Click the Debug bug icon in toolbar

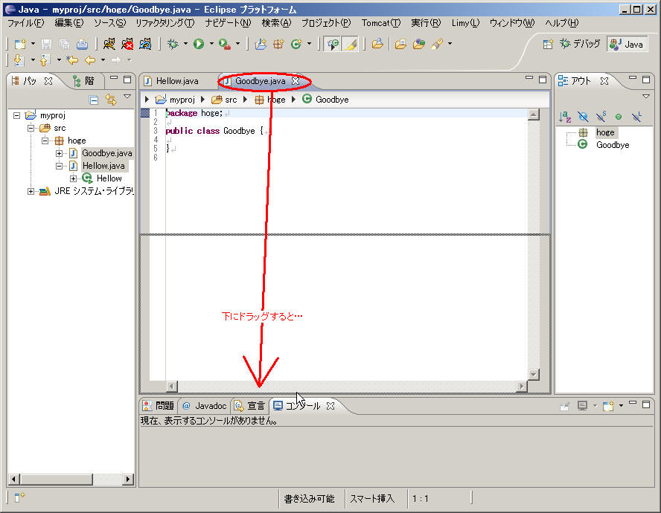[173, 44]
